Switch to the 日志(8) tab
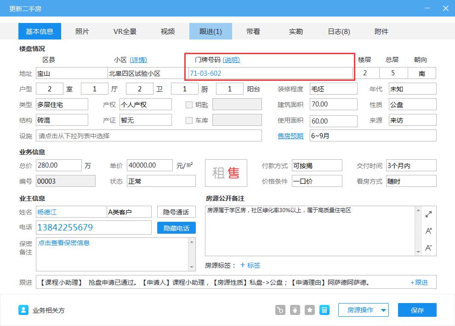The image size is (455, 326). tap(339, 31)
